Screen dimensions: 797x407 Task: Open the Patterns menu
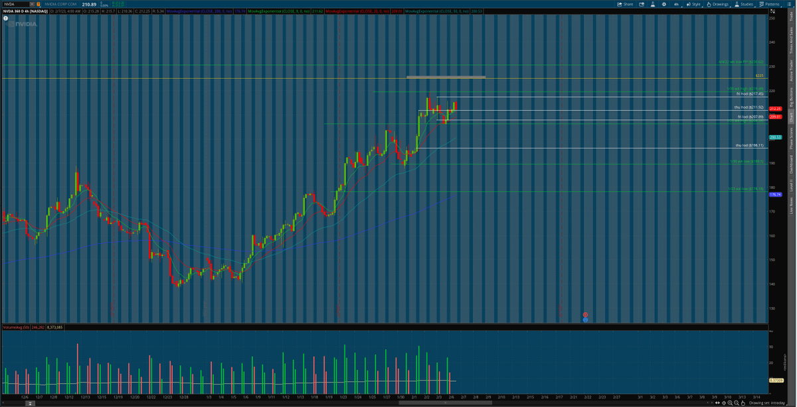tap(770, 3)
